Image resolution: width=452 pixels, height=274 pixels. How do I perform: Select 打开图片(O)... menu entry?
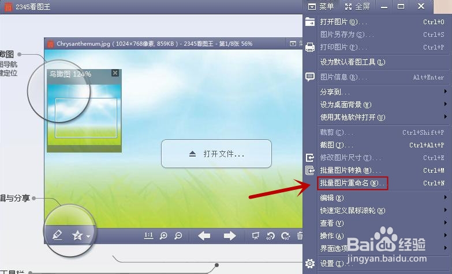[x=382, y=22]
